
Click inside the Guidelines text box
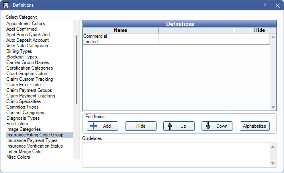pos(175,154)
